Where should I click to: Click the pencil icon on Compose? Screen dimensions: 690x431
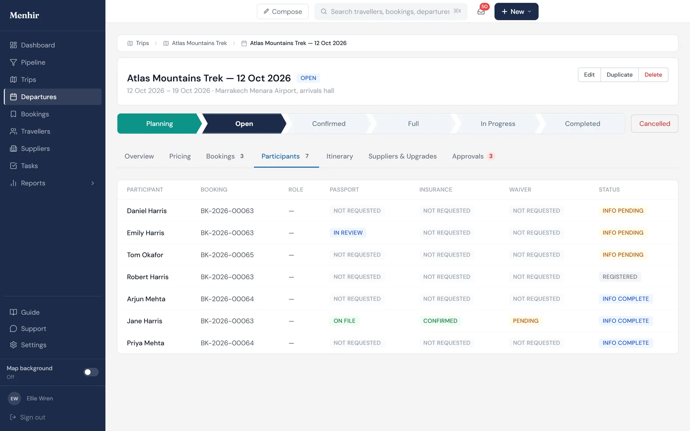pos(266,11)
